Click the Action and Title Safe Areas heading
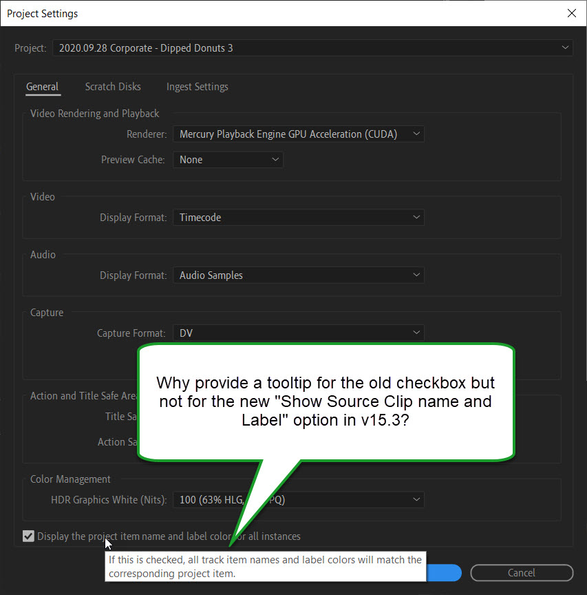This screenshot has width=587, height=595. coord(83,396)
